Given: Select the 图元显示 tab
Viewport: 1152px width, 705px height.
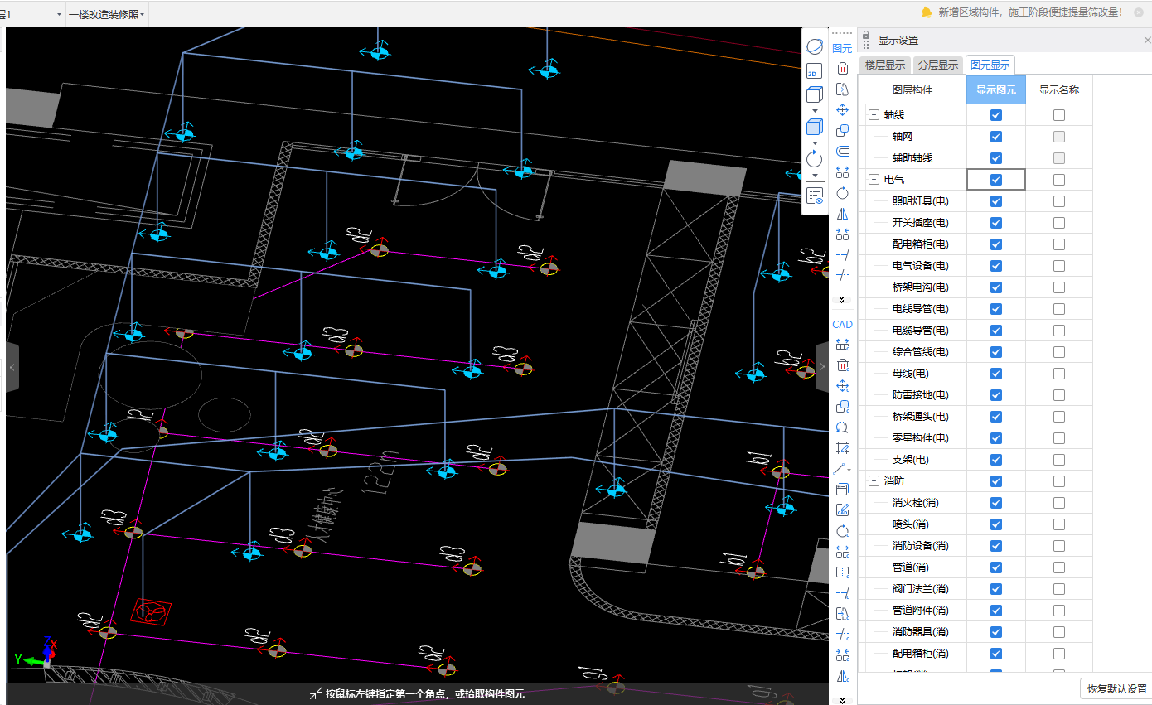Looking at the screenshot, I should point(990,65).
